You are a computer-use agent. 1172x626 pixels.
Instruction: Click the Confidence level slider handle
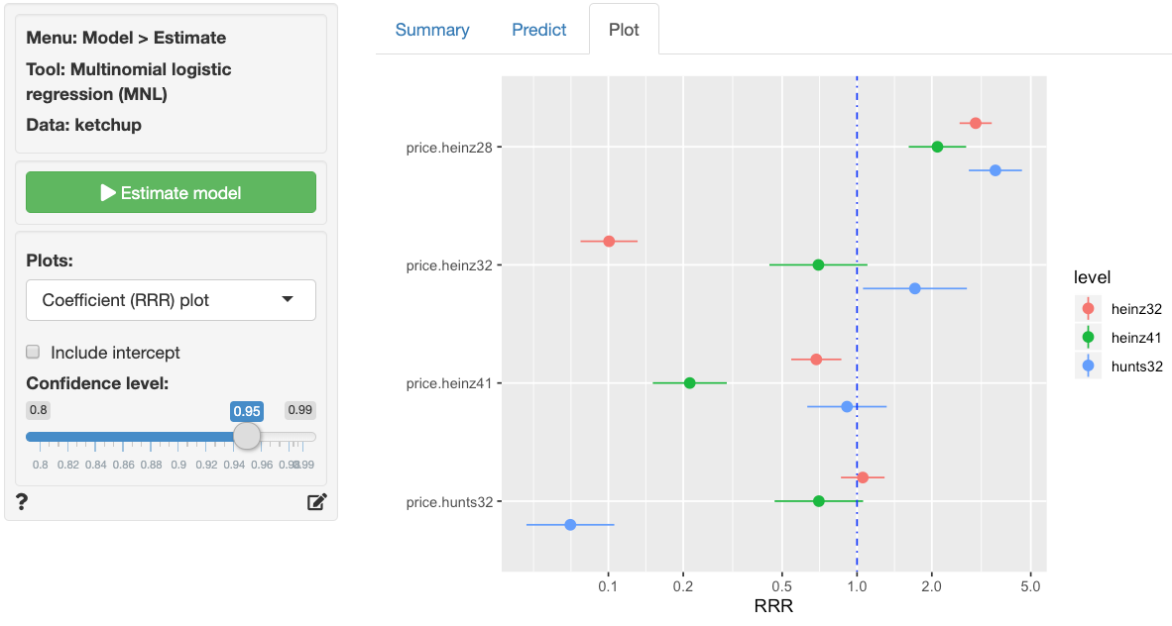click(x=246, y=436)
